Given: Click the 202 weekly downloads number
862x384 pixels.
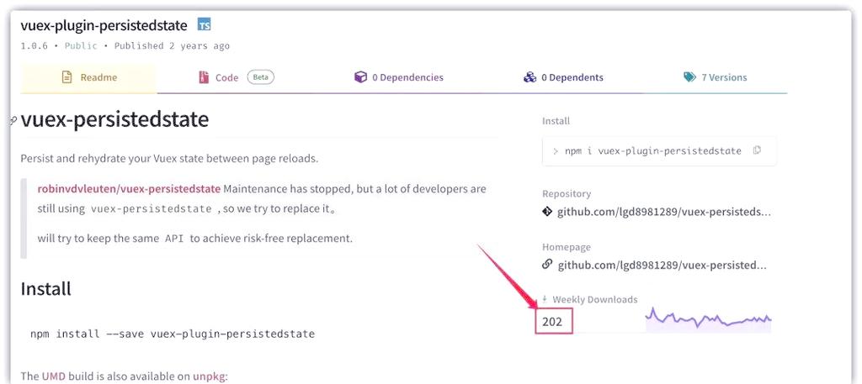Looking at the screenshot, I should click(552, 322).
